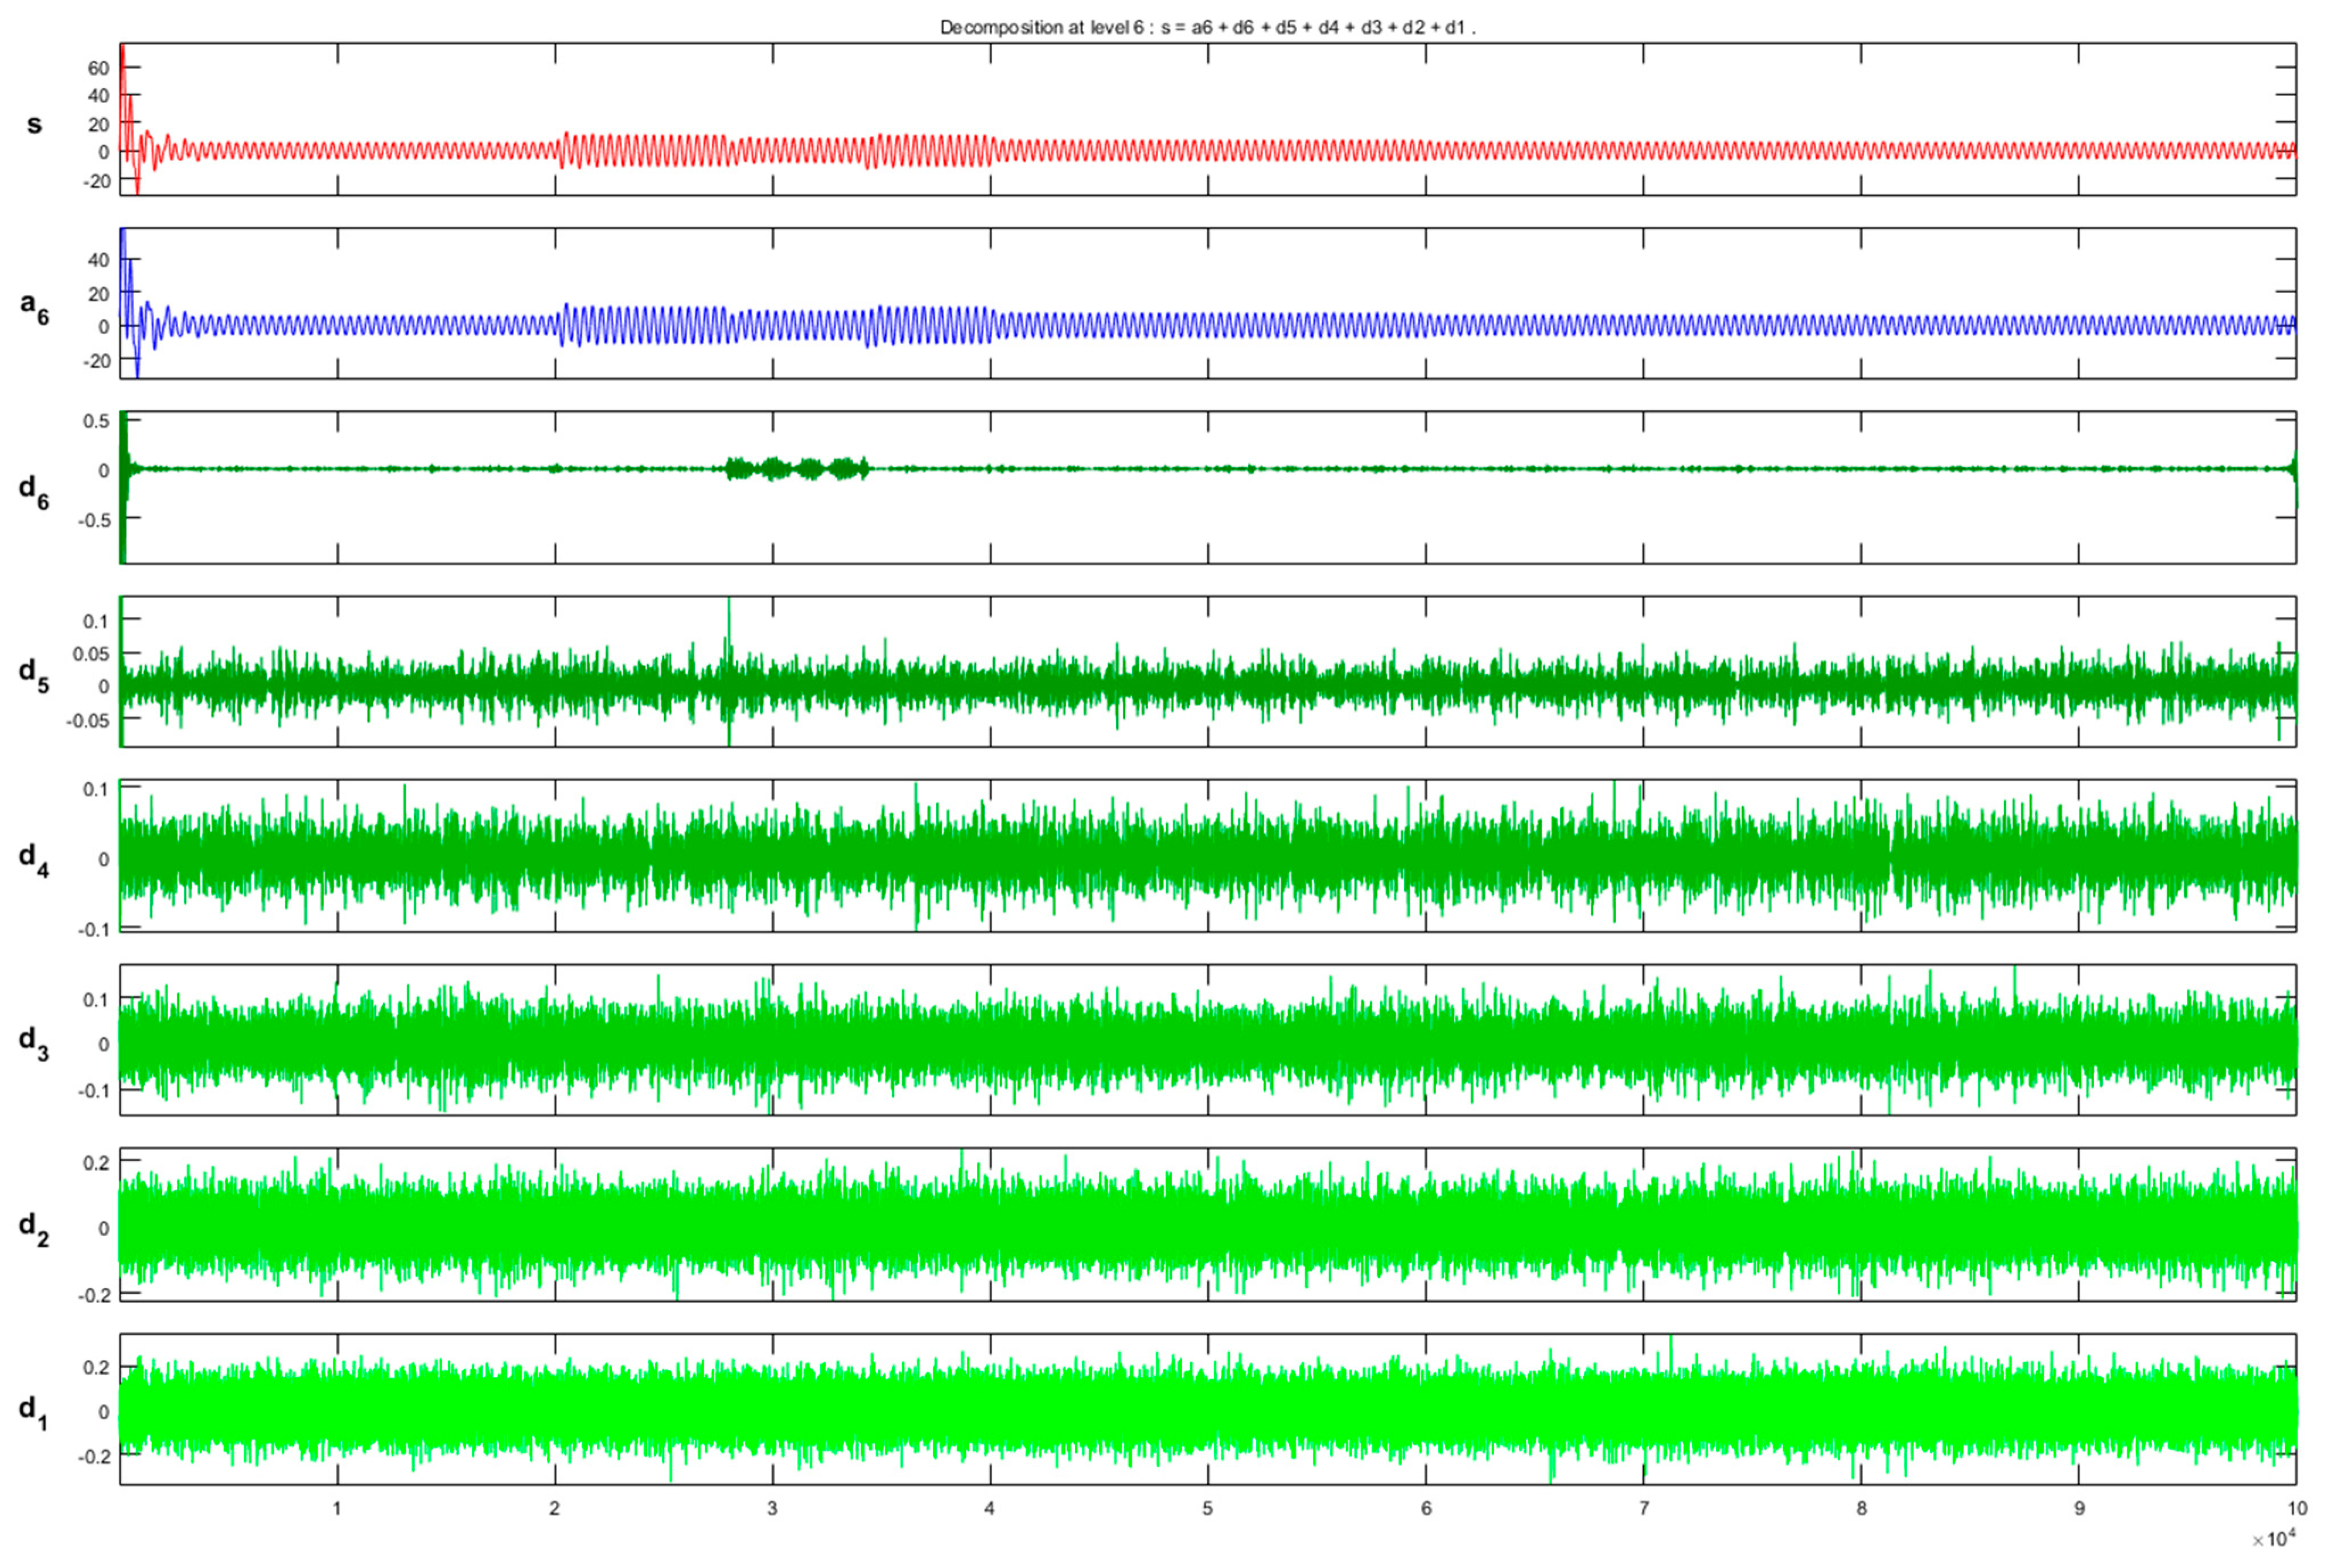Select the 'a6' approximation row label
This screenshot has height=1568, width=2325.
click(x=34, y=307)
